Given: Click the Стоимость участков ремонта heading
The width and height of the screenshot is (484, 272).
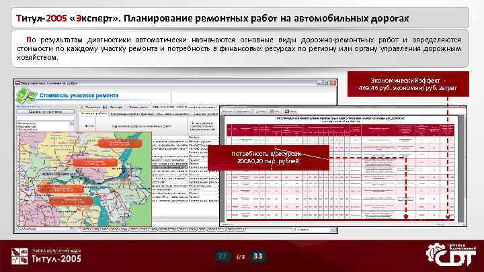Looking at the screenshot, I should click(79, 95).
